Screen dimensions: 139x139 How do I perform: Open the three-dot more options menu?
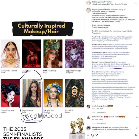136,3
